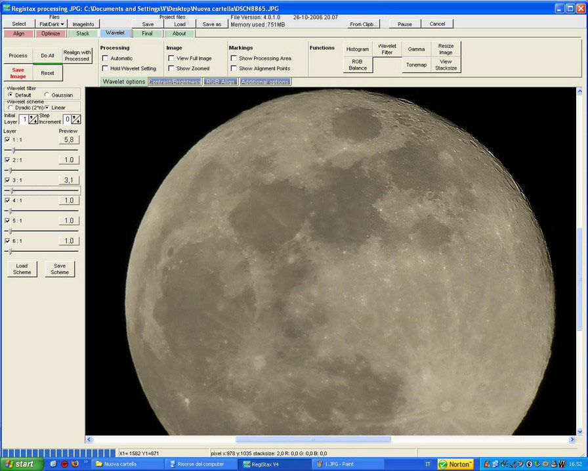The height and width of the screenshot is (471, 588).
Task: Open the Stack tab
Action: coord(83,34)
